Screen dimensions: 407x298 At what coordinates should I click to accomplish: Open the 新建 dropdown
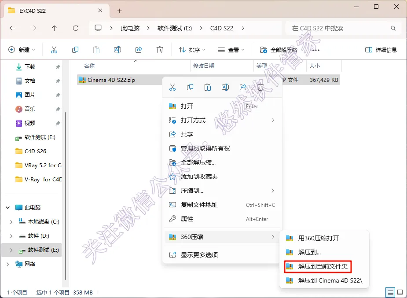(x=22, y=50)
